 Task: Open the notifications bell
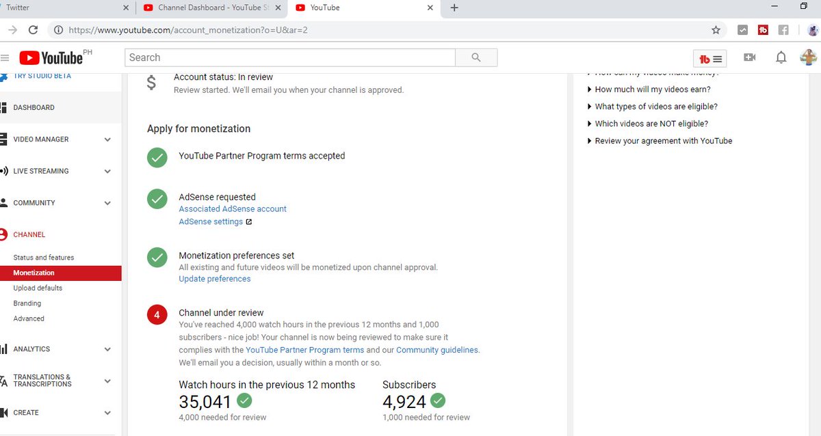(x=781, y=57)
